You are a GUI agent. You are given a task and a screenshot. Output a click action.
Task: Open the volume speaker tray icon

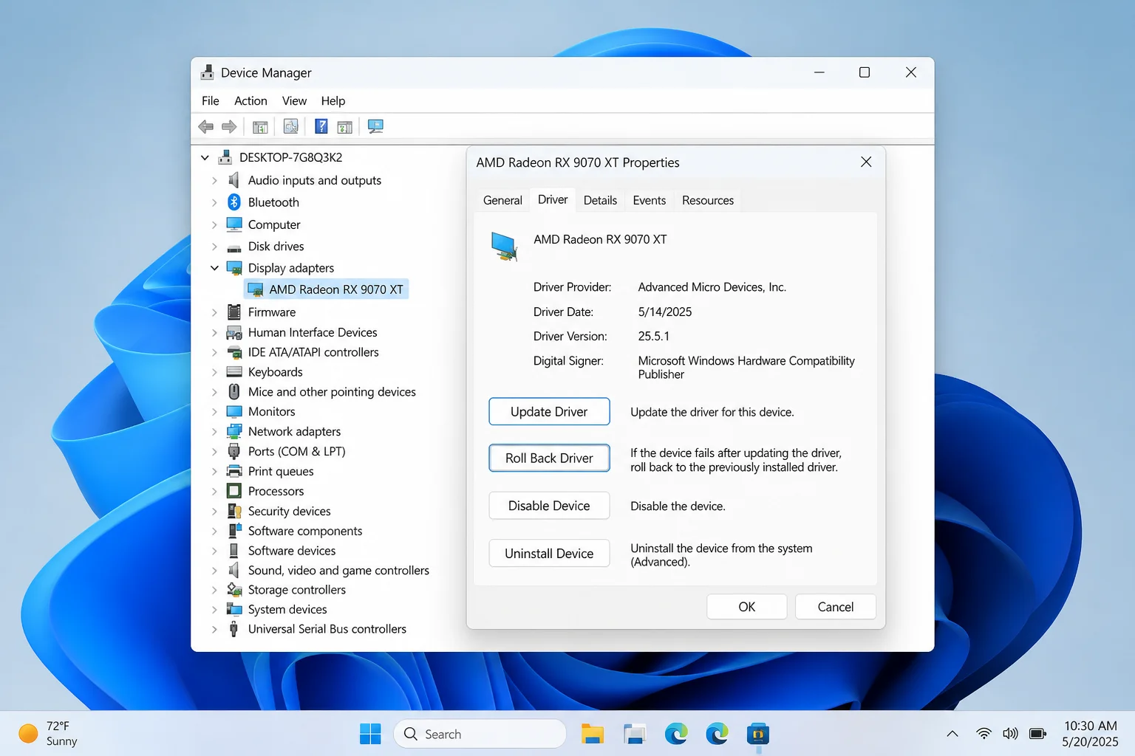pyautogui.click(x=1010, y=734)
